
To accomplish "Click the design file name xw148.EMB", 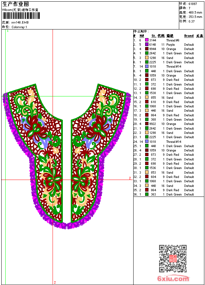I will click(20, 23).
